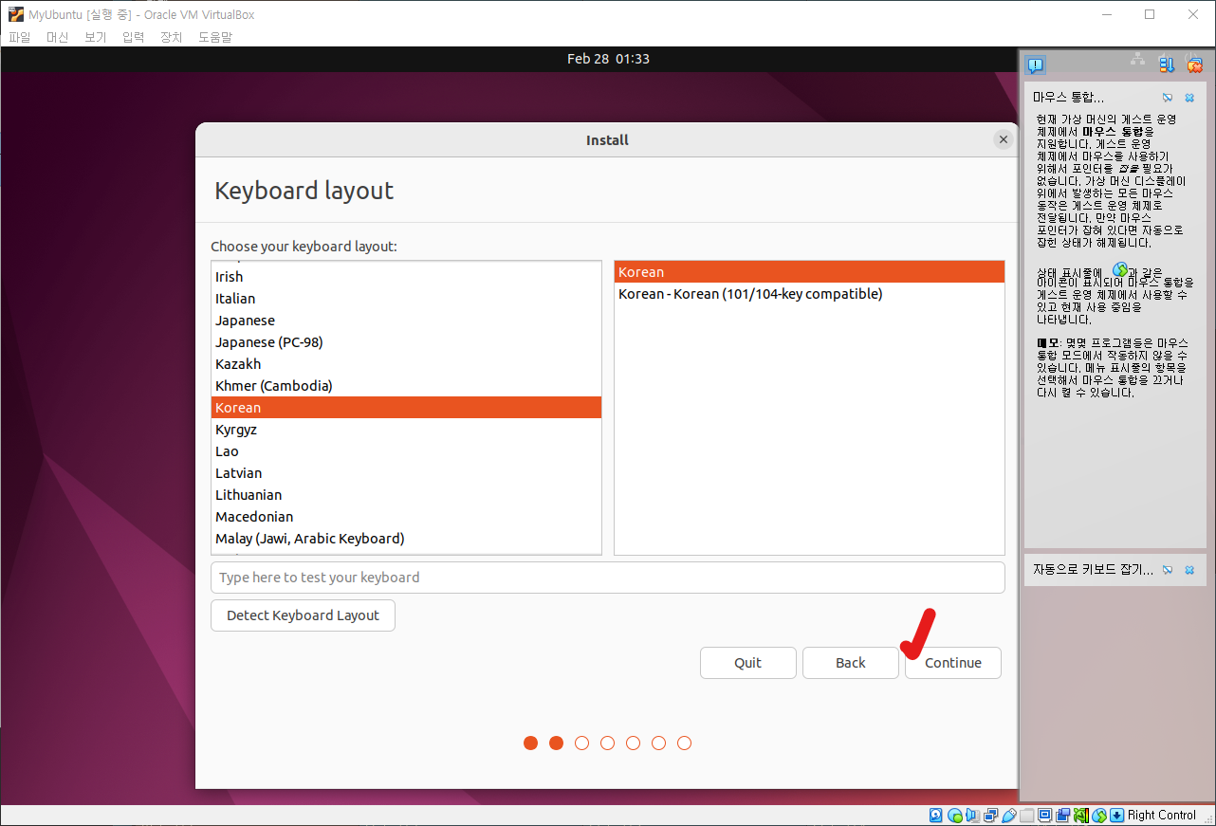Suppress the 자동으로 키보드 잡기 notification in future
This screenshot has height=826, width=1216.
tap(1168, 570)
